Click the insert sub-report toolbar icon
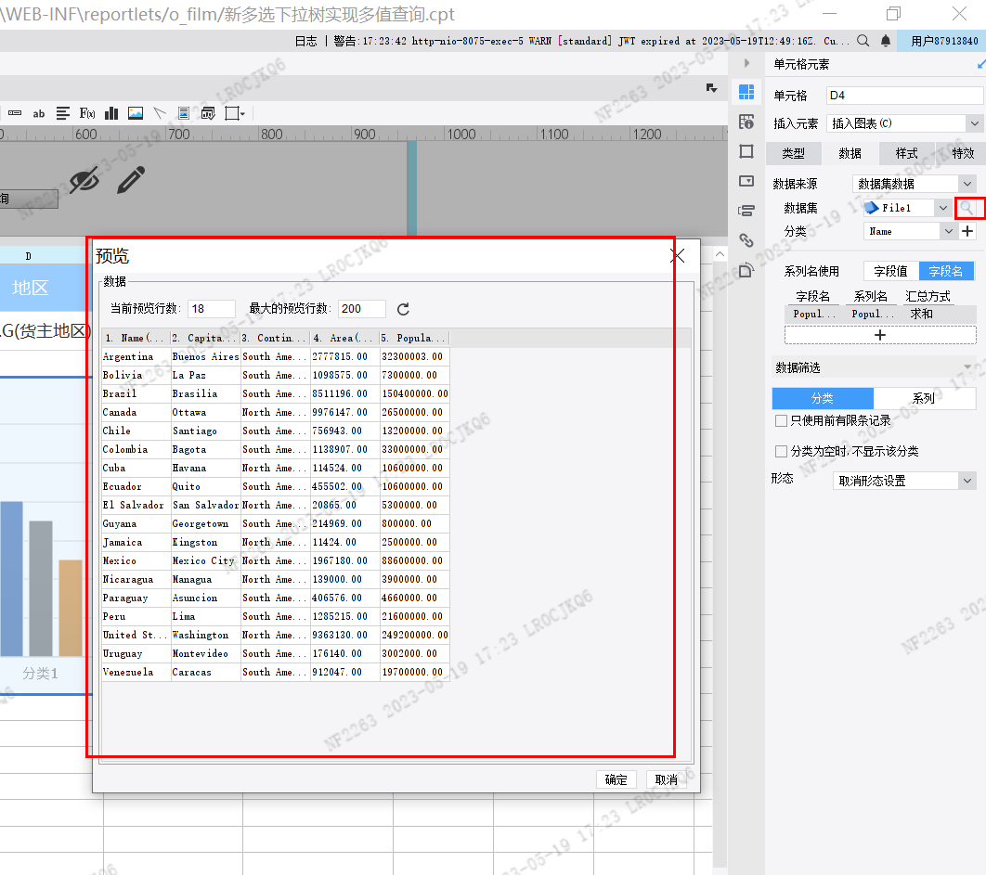 (184, 113)
